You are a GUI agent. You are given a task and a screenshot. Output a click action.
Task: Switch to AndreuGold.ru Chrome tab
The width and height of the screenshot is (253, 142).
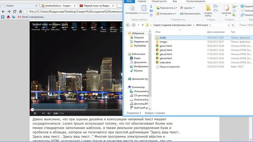[x=59, y=6]
